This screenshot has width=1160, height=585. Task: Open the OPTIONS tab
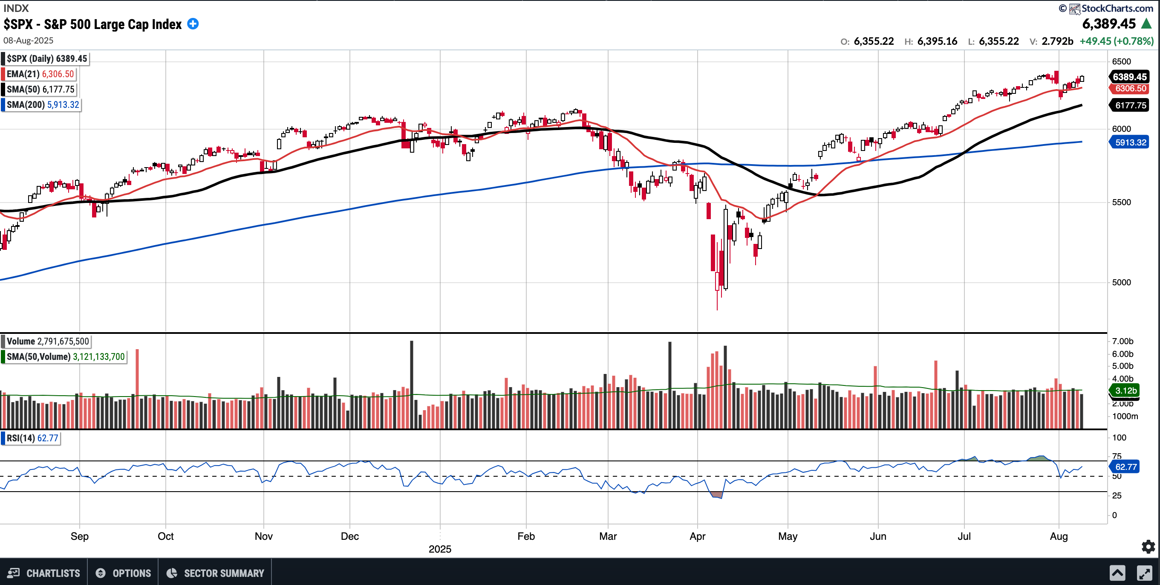click(x=132, y=573)
